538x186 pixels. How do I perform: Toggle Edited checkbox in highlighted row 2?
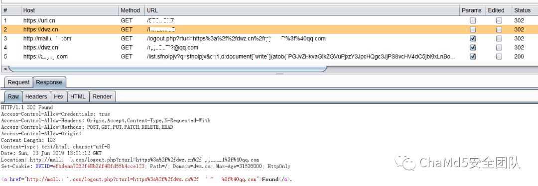(x=499, y=29)
